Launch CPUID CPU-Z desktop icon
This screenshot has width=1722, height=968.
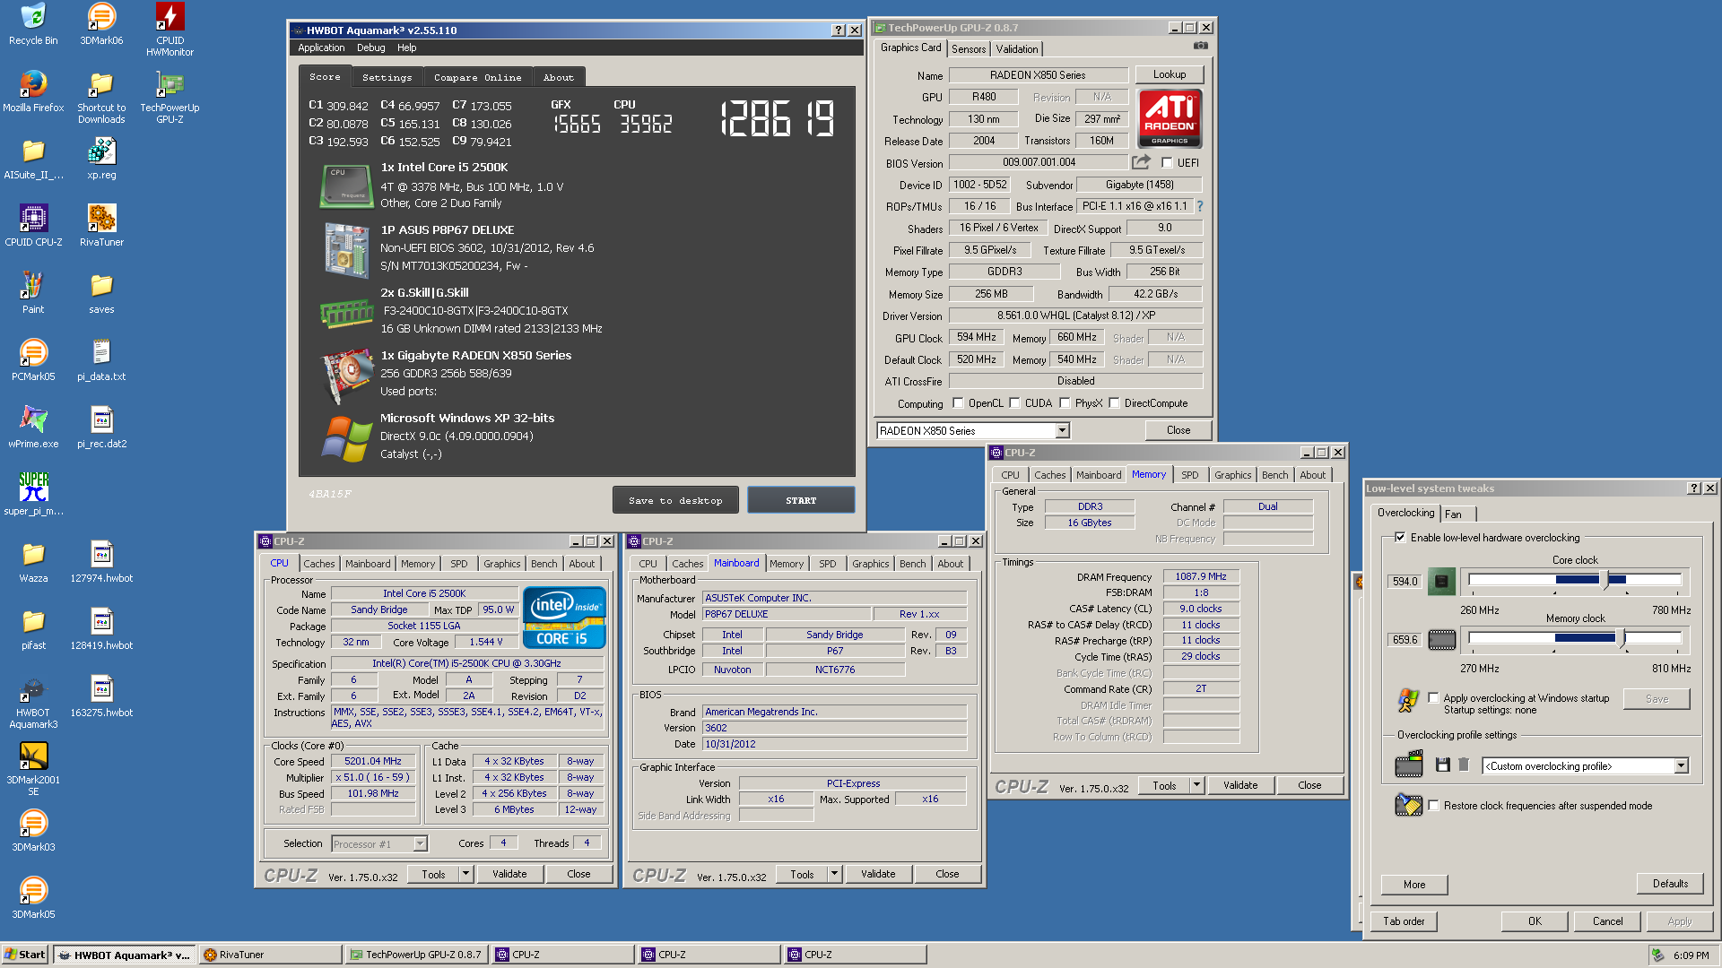[x=33, y=226]
